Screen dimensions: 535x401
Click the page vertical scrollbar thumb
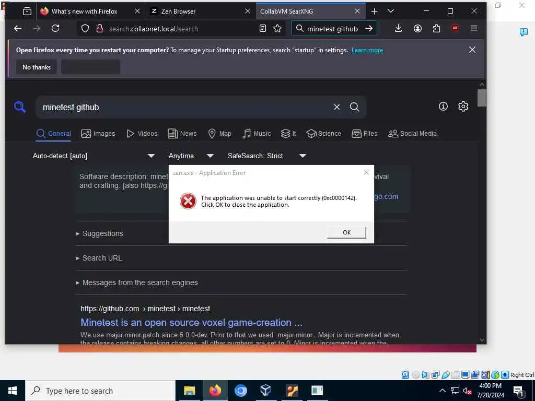click(482, 98)
